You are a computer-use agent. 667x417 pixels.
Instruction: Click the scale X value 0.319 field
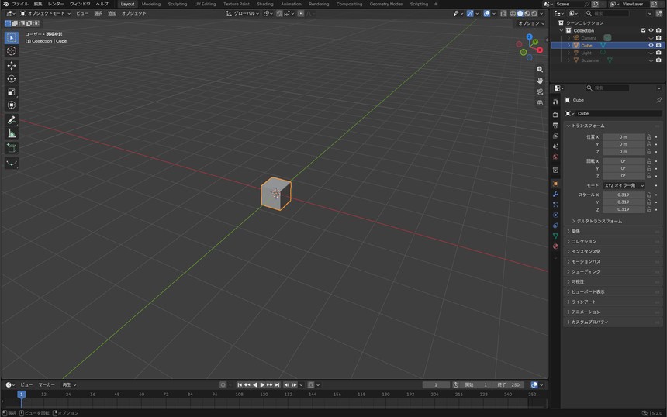(624, 195)
